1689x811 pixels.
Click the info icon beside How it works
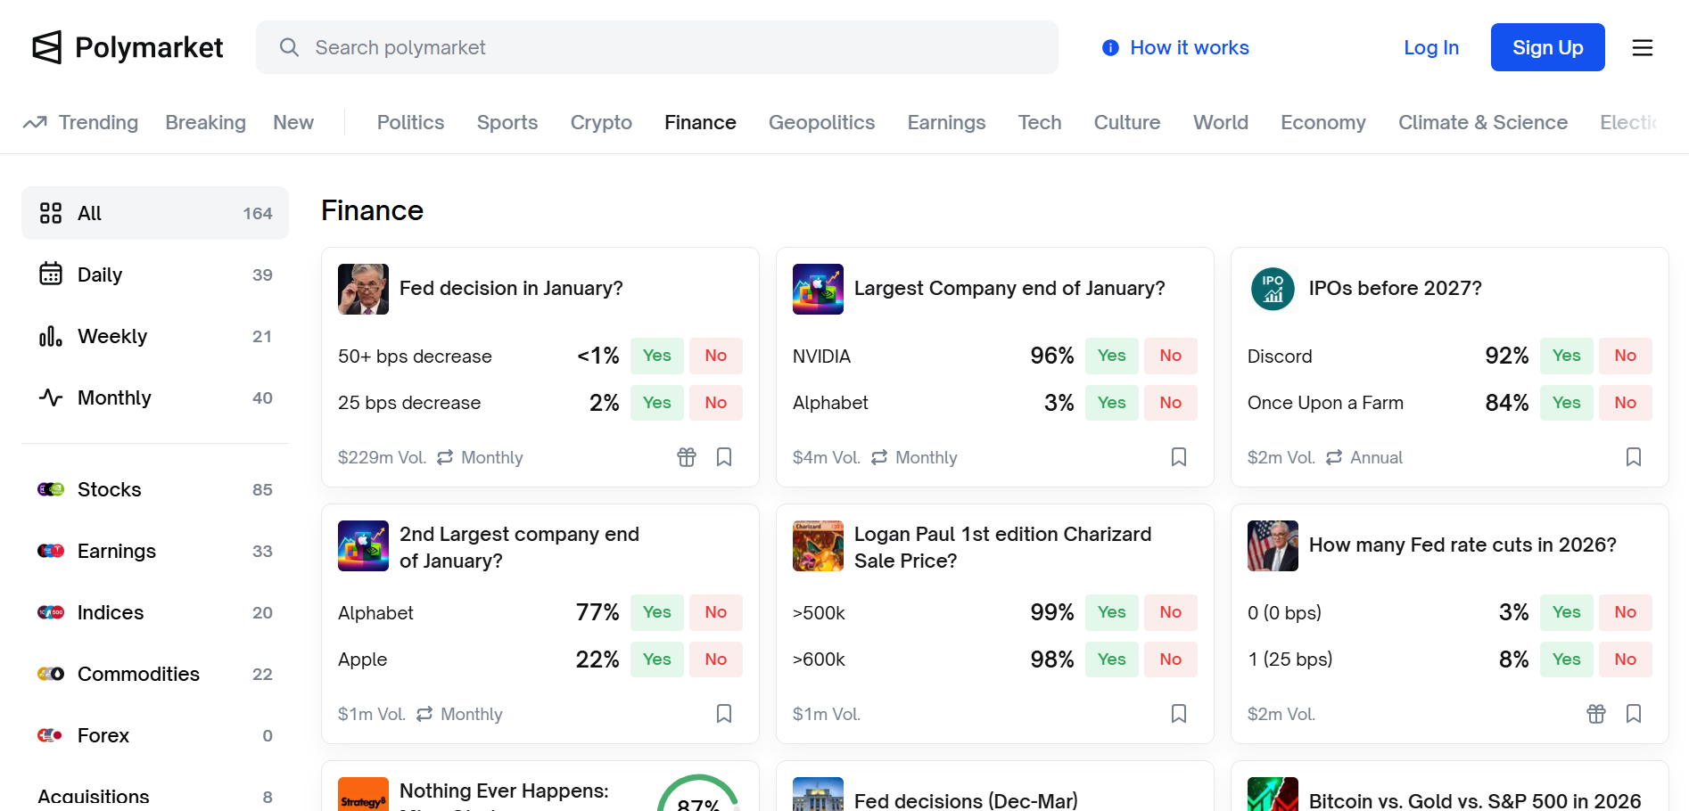pos(1110,47)
